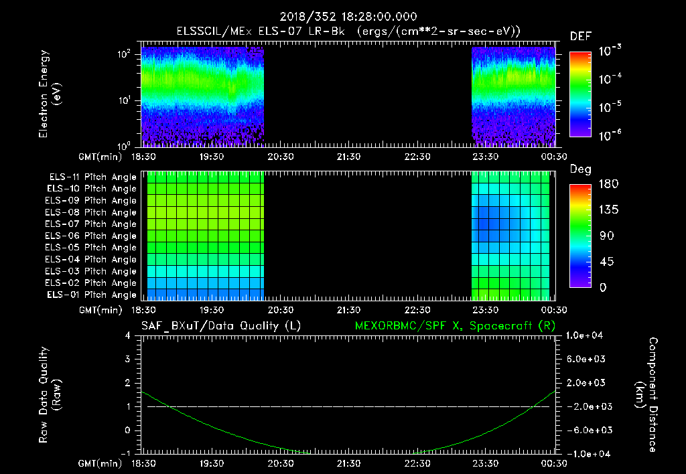Click the GMT(min) label under the spectrogram panel
686x474 pixels.
pyautogui.click(x=100, y=157)
